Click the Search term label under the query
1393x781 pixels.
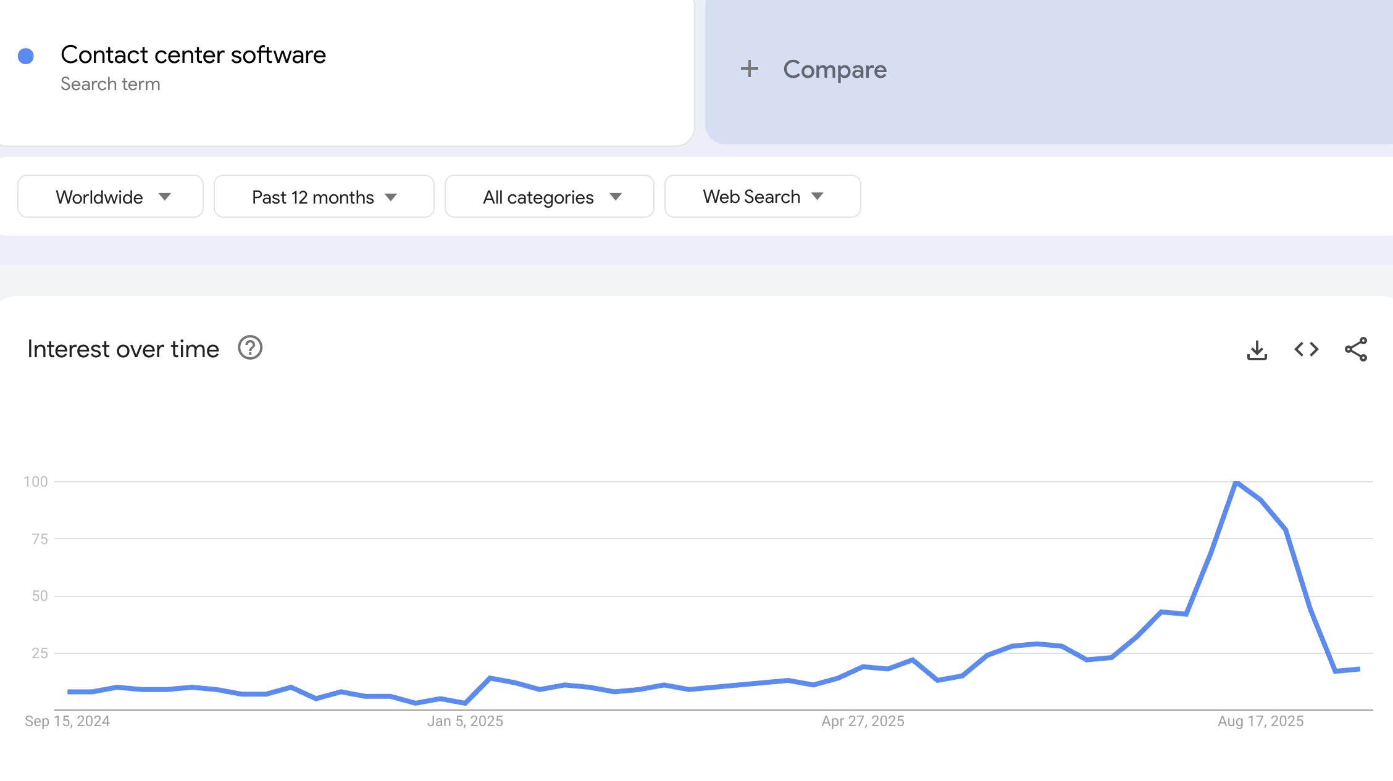[x=110, y=84]
